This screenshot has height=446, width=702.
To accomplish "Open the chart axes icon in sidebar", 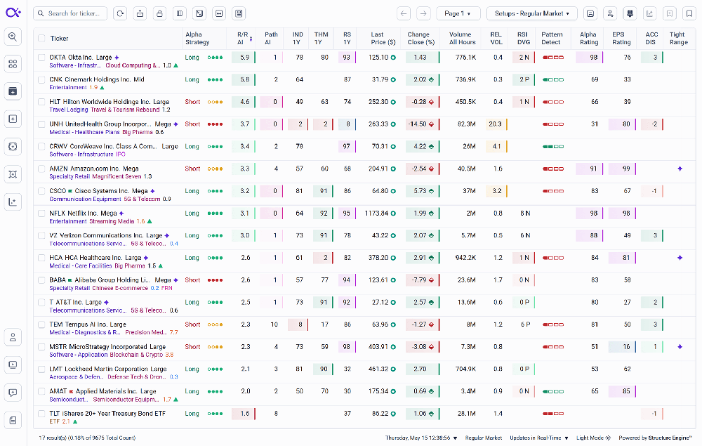I will point(13,202).
